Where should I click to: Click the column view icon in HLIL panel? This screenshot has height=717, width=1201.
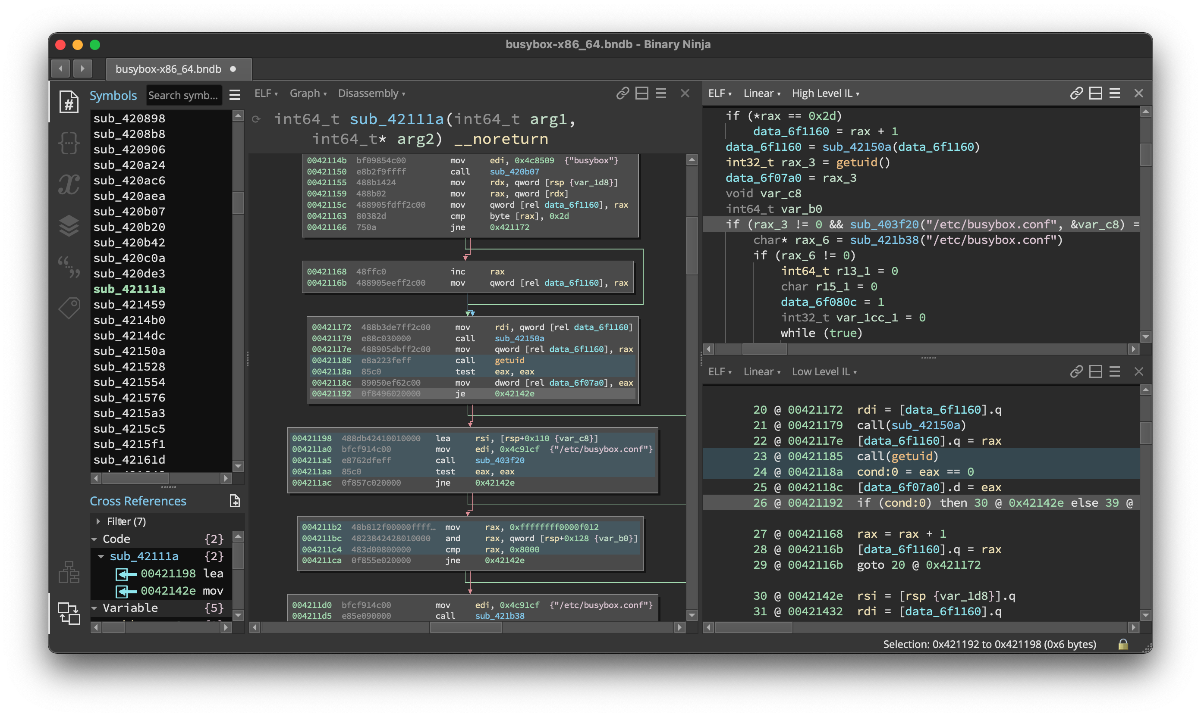pyautogui.click(x=1095, y=93)
